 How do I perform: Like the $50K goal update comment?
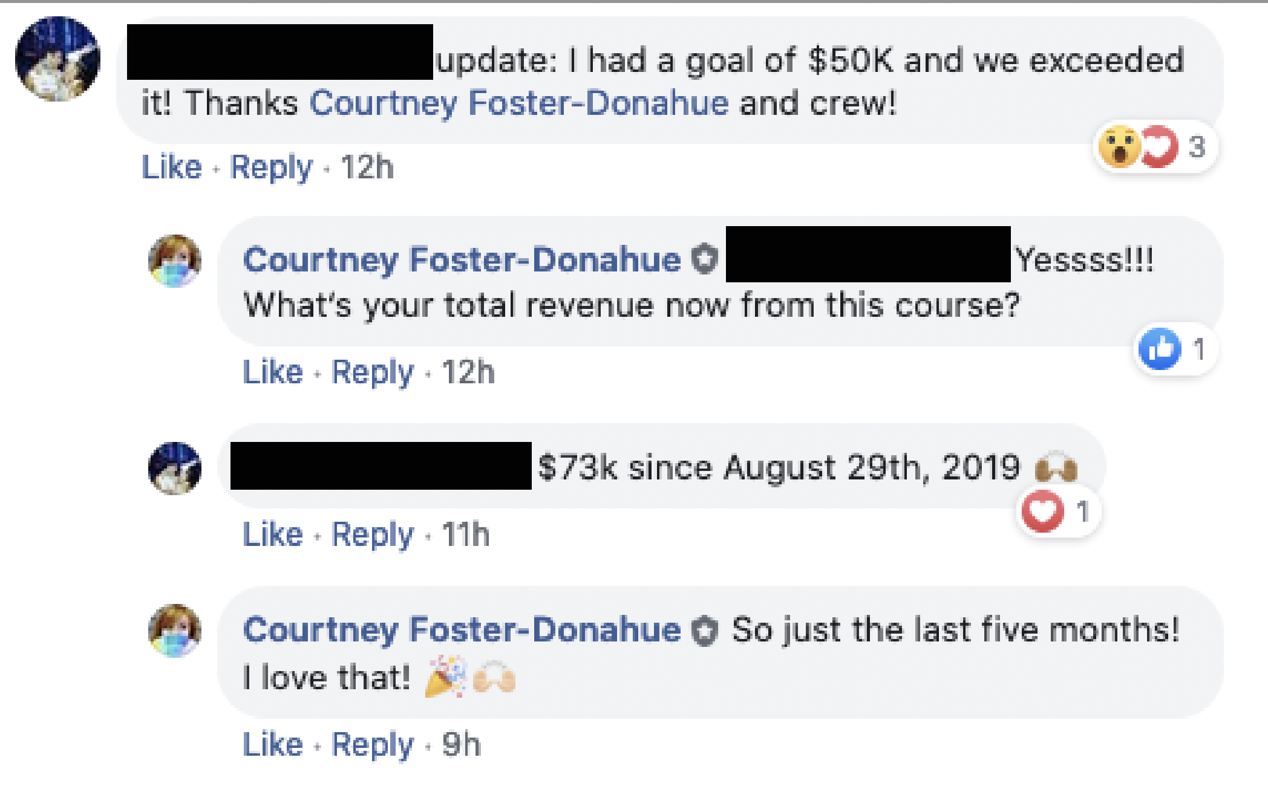(171, 167)
